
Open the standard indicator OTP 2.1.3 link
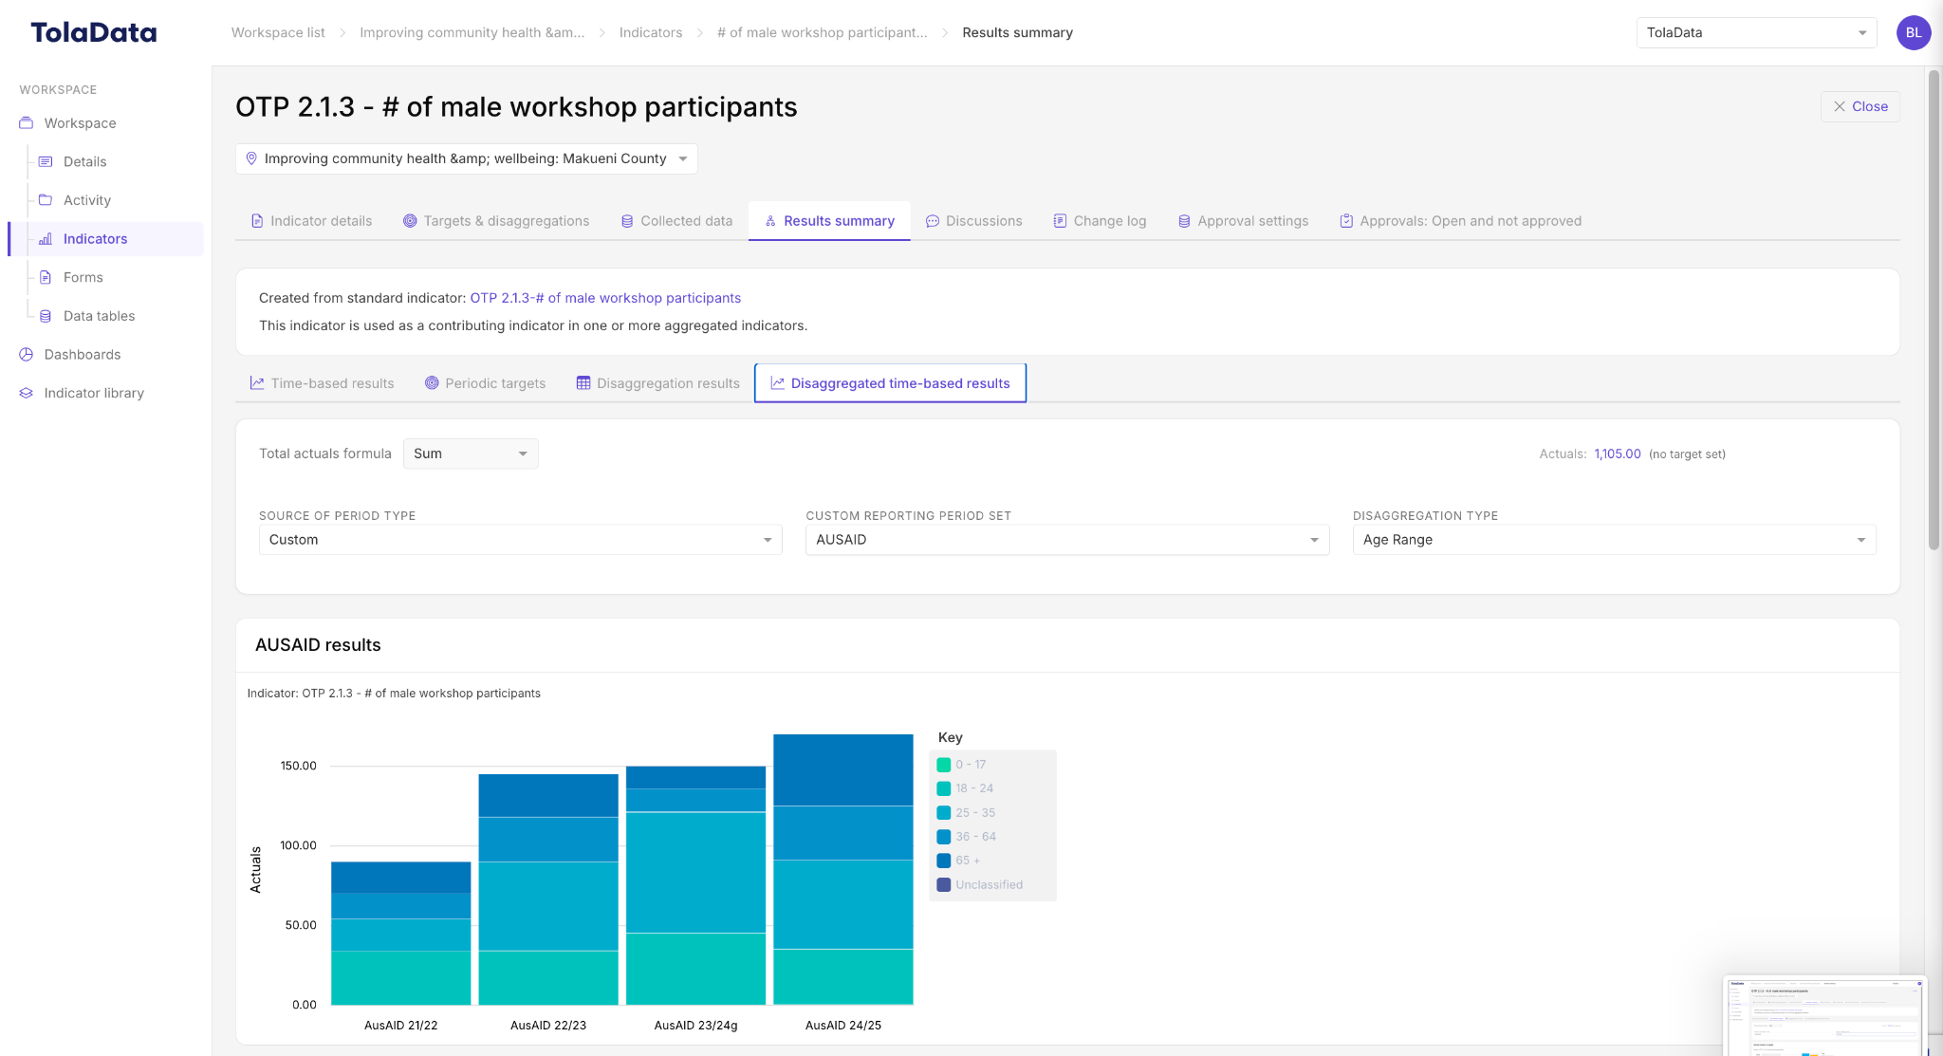point(605,298)
